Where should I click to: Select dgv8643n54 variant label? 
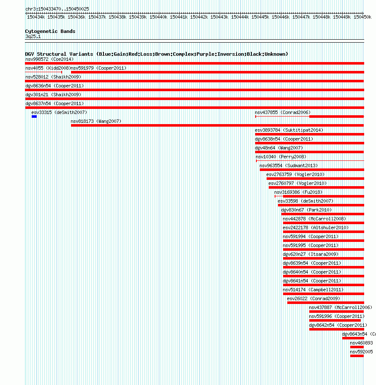pos(359,334)
